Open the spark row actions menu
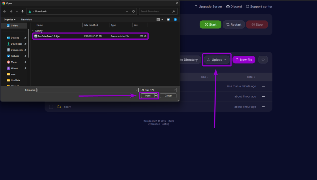 [x=263, y=107]
